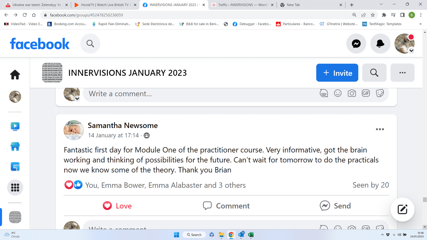This screenshot has width=427, height=240.
Task: Bookmark this page with the star icon
Action: tap(373, 15)
